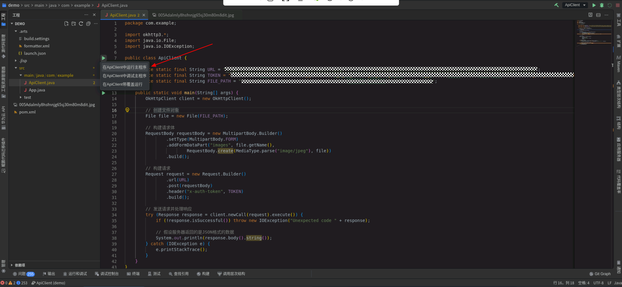Open the 工程资源管理器 sidebar panel
The width and height of the screenshot is (622, 287).
tap(4, 82)
